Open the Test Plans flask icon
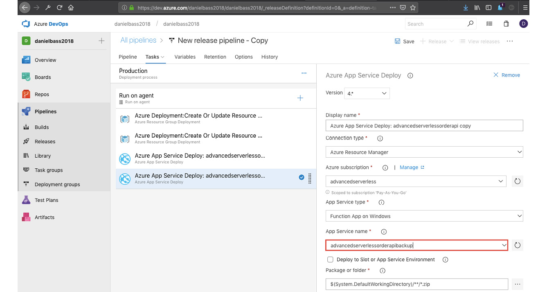This screenshot has width=547, height=292. (26, 200)
